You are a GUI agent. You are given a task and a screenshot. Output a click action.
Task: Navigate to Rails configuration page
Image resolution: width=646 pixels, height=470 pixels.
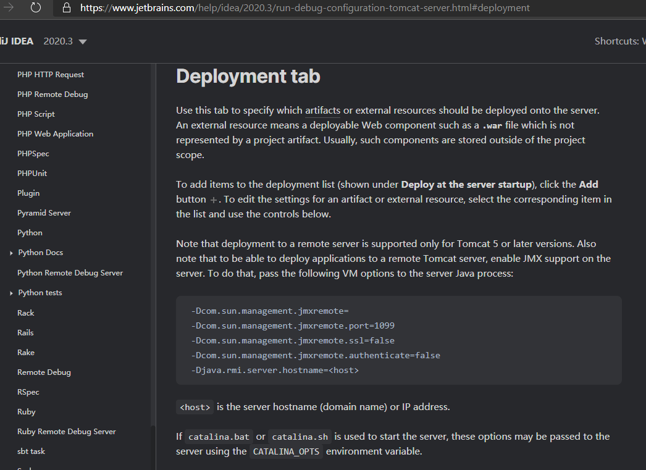pos(25,333)
